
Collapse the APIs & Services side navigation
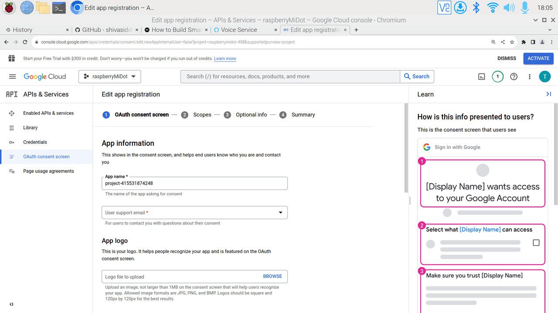[x=11, y=304]
